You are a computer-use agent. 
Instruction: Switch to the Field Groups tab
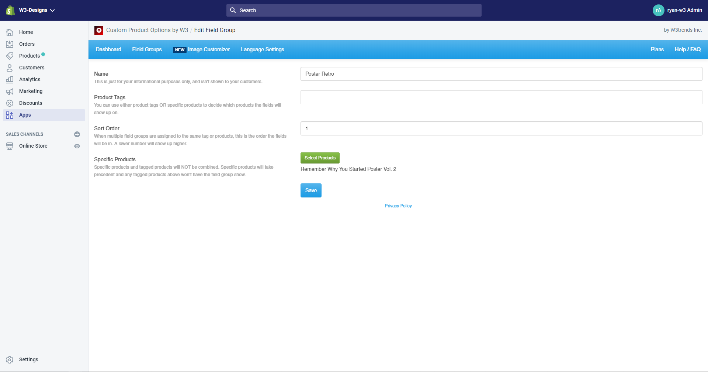(147, 49)
